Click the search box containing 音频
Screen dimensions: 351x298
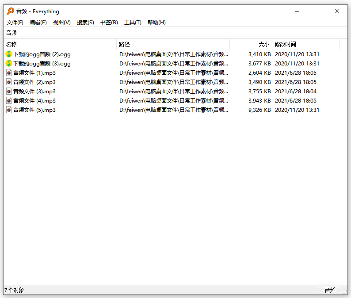[x=175, y=33]
